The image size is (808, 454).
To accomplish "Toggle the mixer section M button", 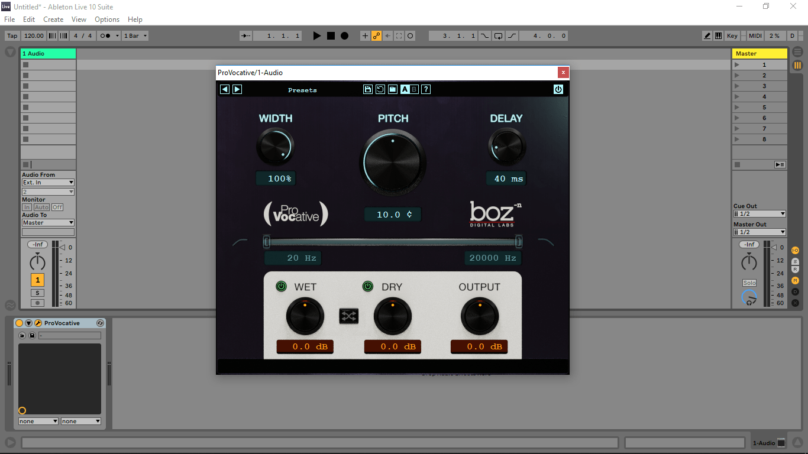I will [795, 281].
